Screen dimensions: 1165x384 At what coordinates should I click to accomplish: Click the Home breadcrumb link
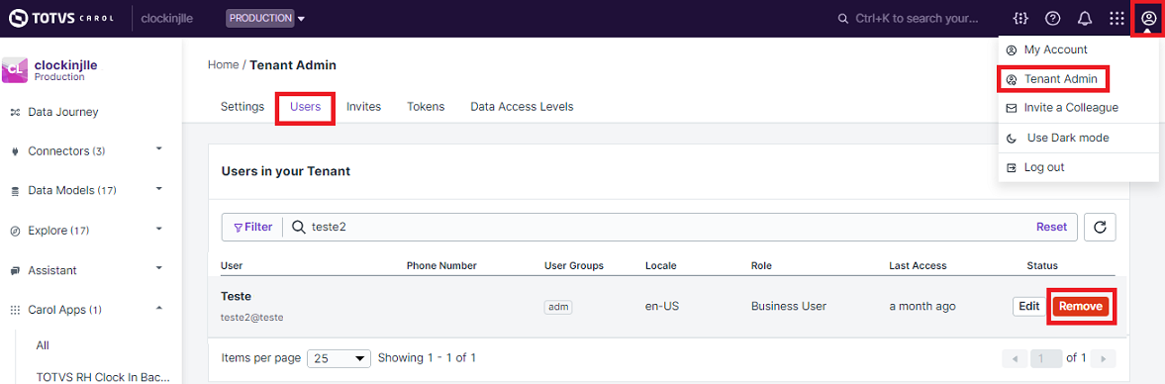[224, 65]
